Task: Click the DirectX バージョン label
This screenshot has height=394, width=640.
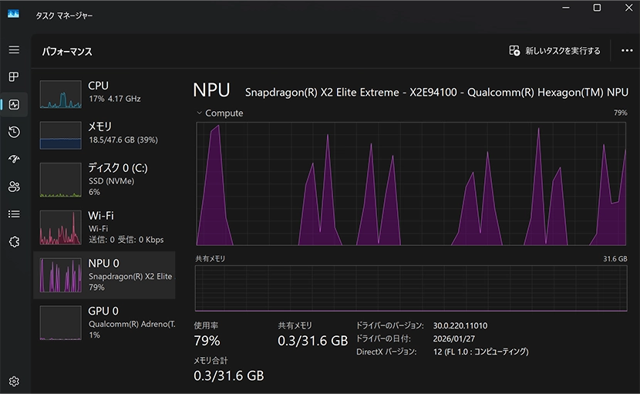Action: pos(386,352)
